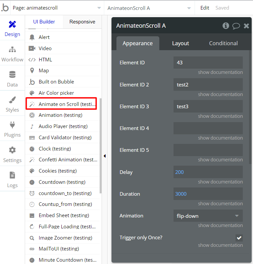
Task: Select Animate on Scroll wand icon
Action: coord(32,104)
